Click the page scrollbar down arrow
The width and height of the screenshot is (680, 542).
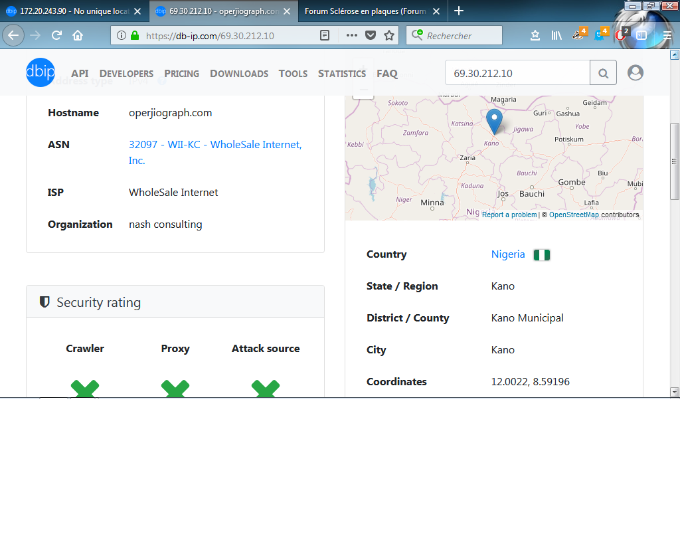tap(675, 392)
